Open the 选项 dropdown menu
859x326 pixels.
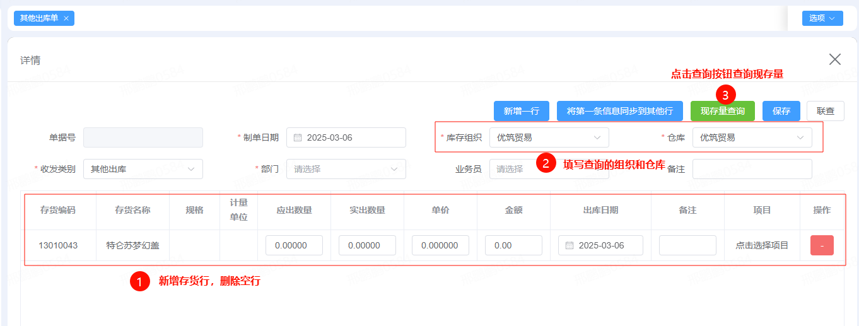[x=822, y=18]
